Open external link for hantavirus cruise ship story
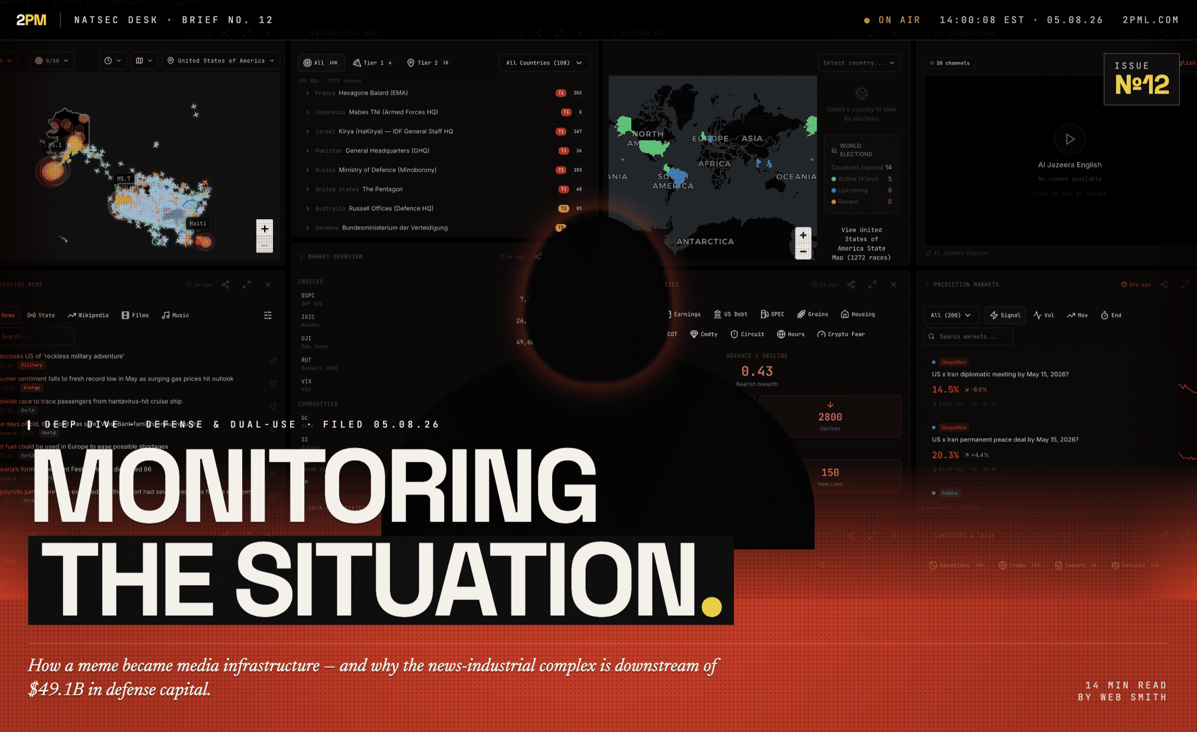1197x732 pixels. point(273,406)
